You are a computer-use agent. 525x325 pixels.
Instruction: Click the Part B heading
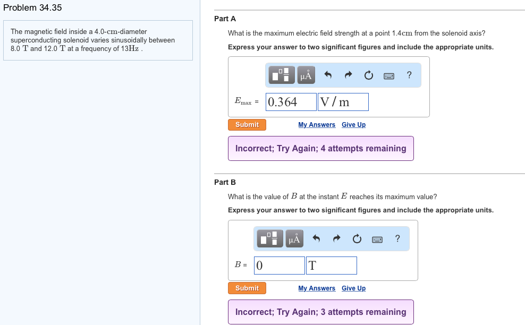(225, 182)
